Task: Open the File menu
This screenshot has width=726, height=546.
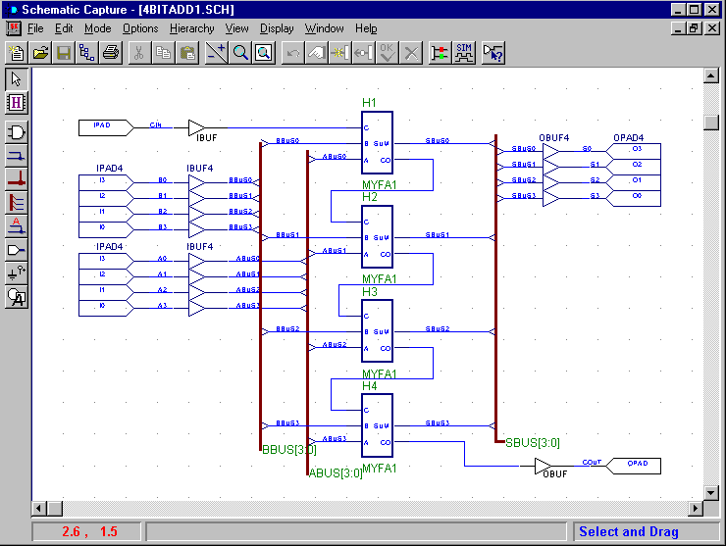Action: point(35,28)
